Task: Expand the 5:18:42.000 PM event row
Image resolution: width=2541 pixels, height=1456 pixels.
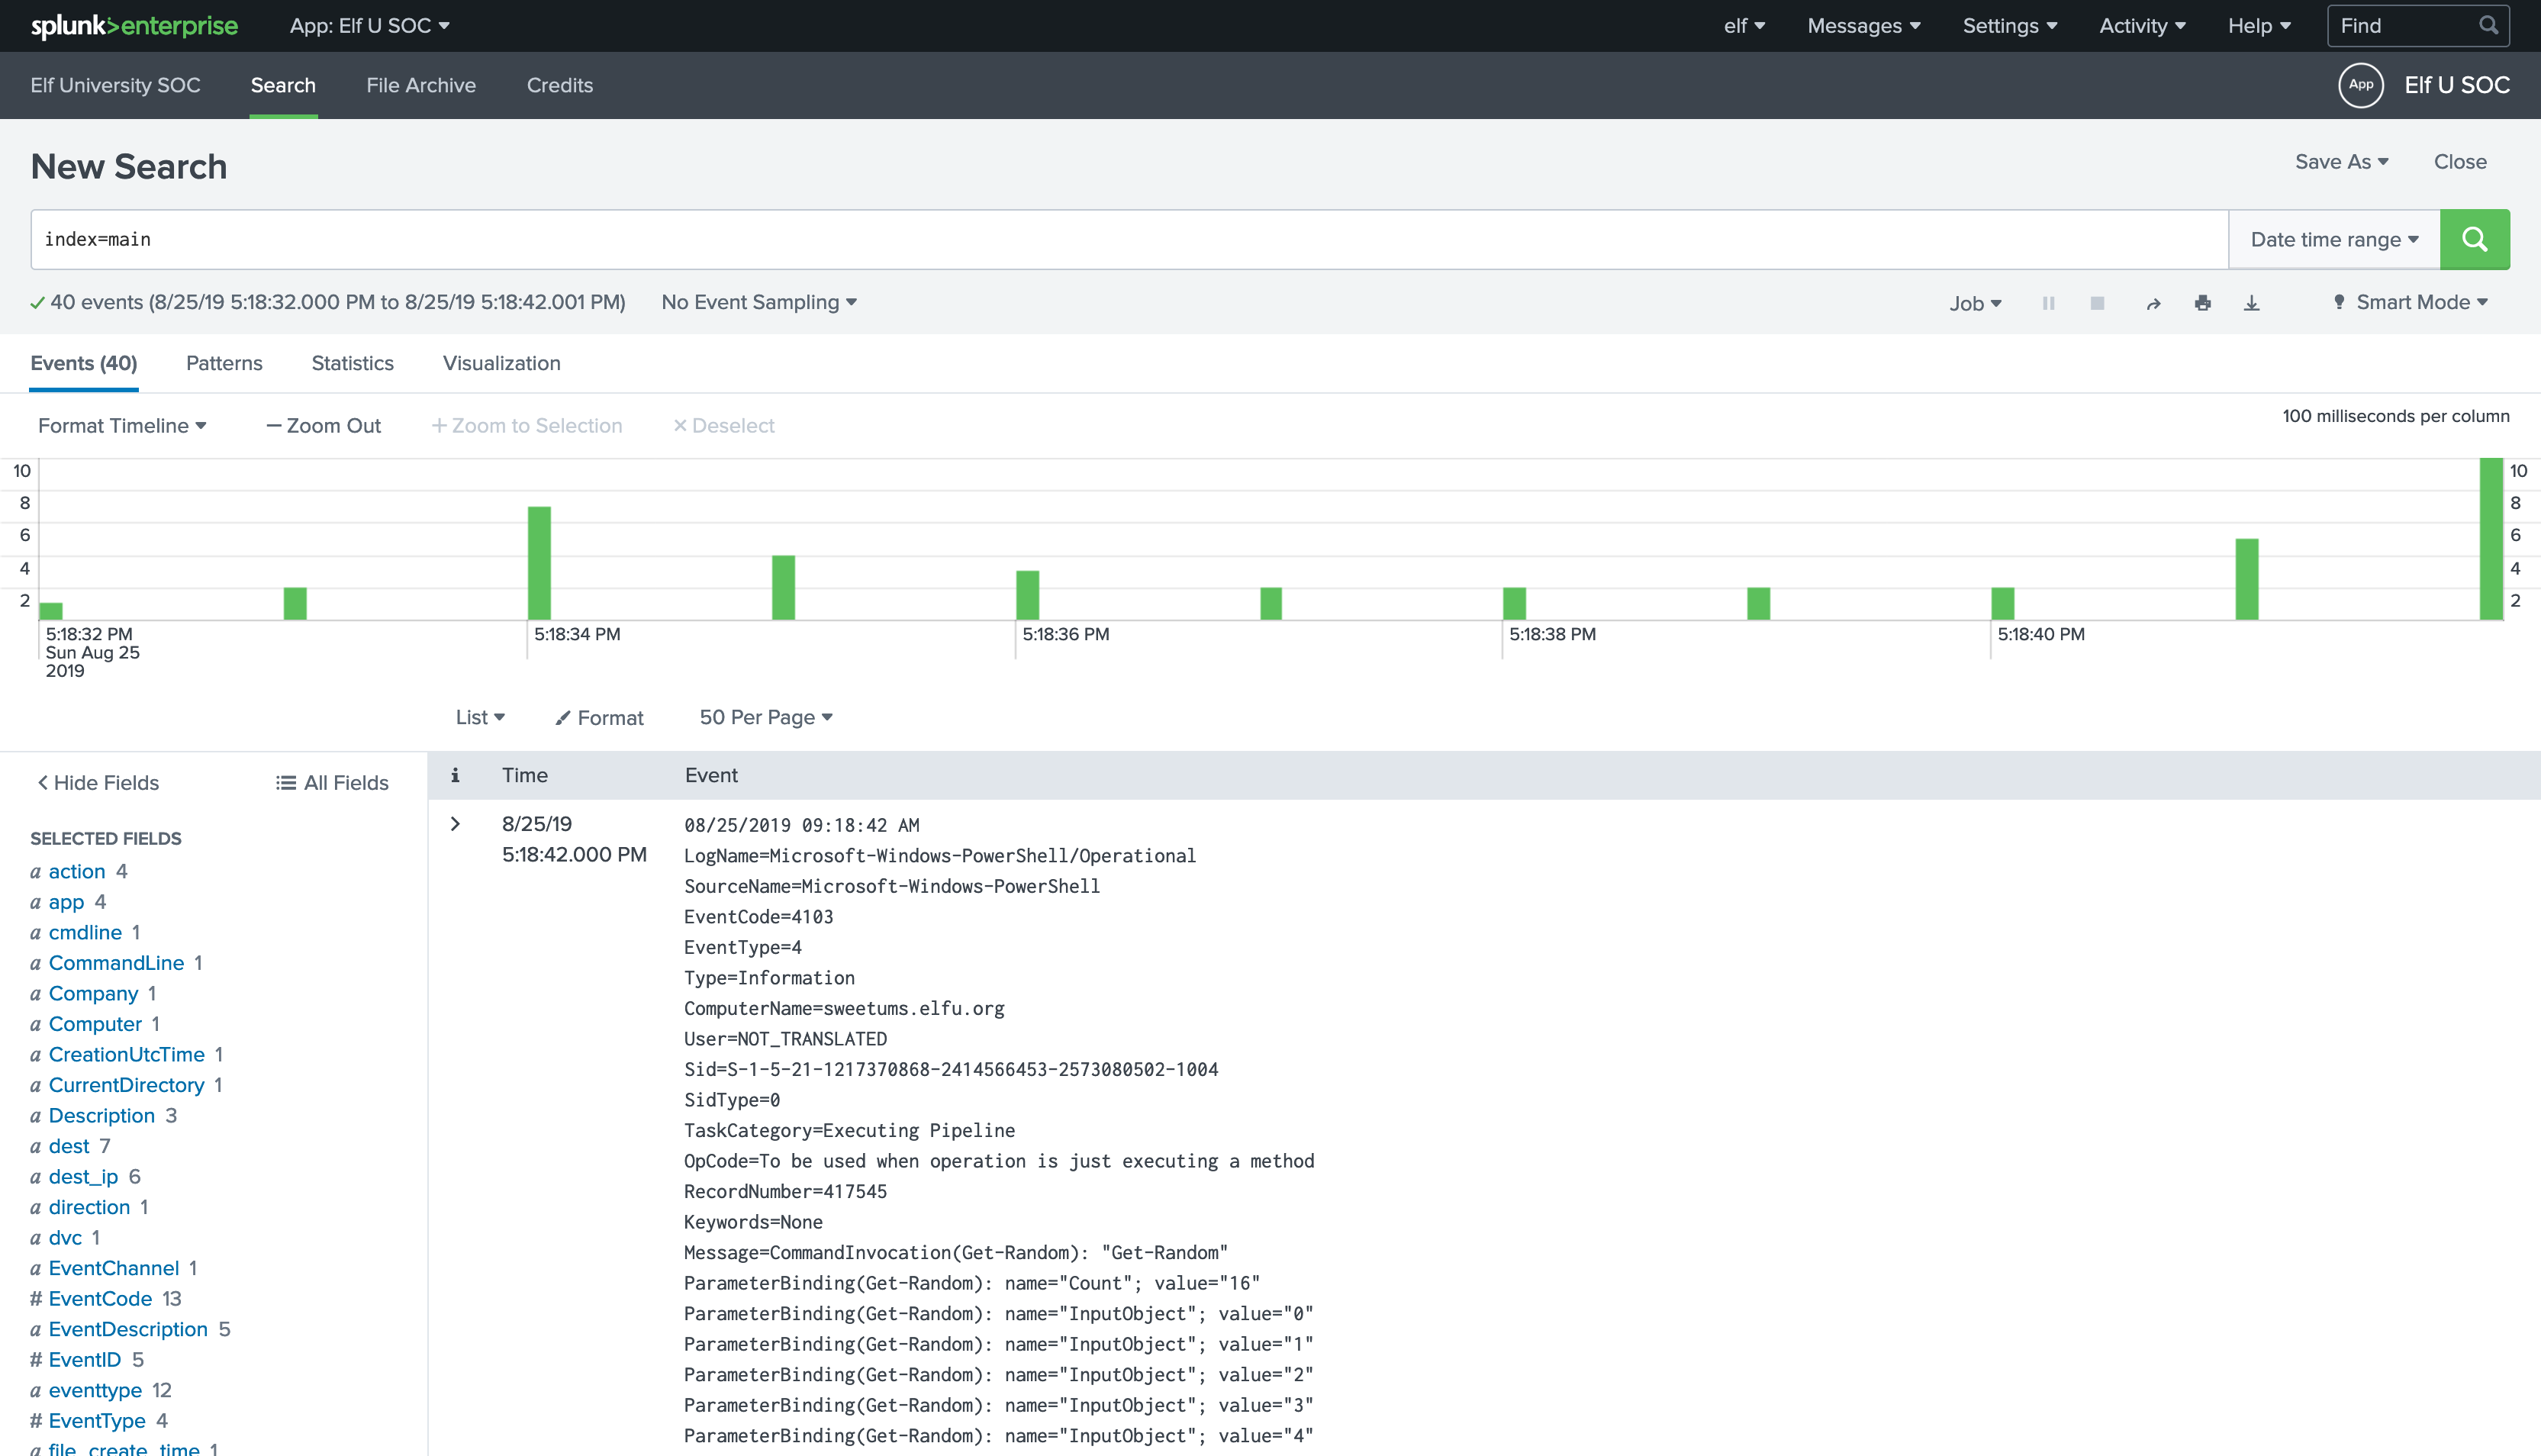Action: tap(455, 824)
